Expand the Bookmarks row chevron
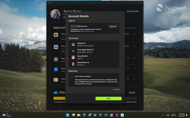 coord(134,68)
